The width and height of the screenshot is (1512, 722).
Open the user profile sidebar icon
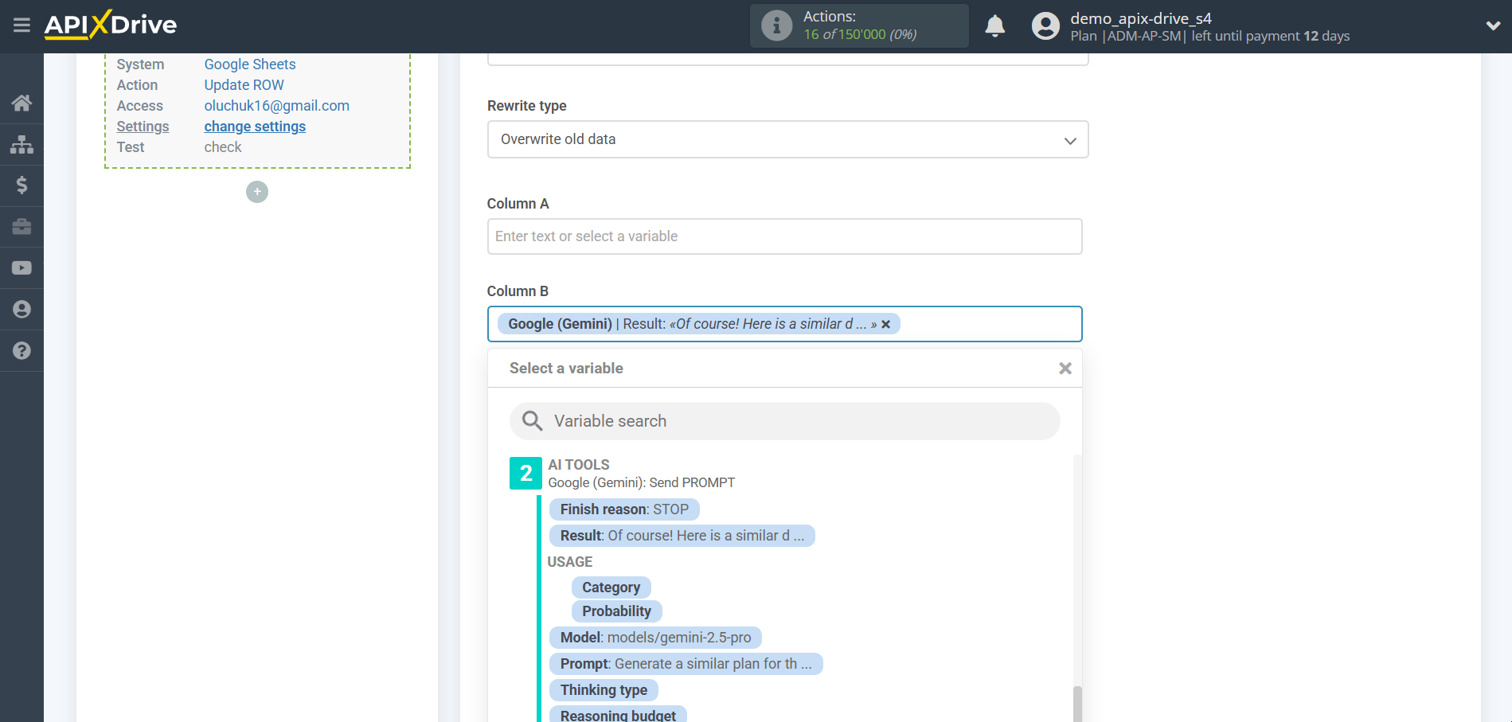point(21,310)
